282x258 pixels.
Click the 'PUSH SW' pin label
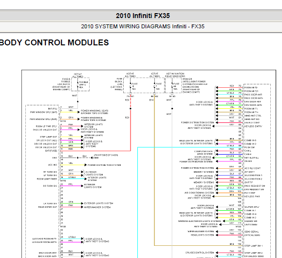tap(249, 147)
